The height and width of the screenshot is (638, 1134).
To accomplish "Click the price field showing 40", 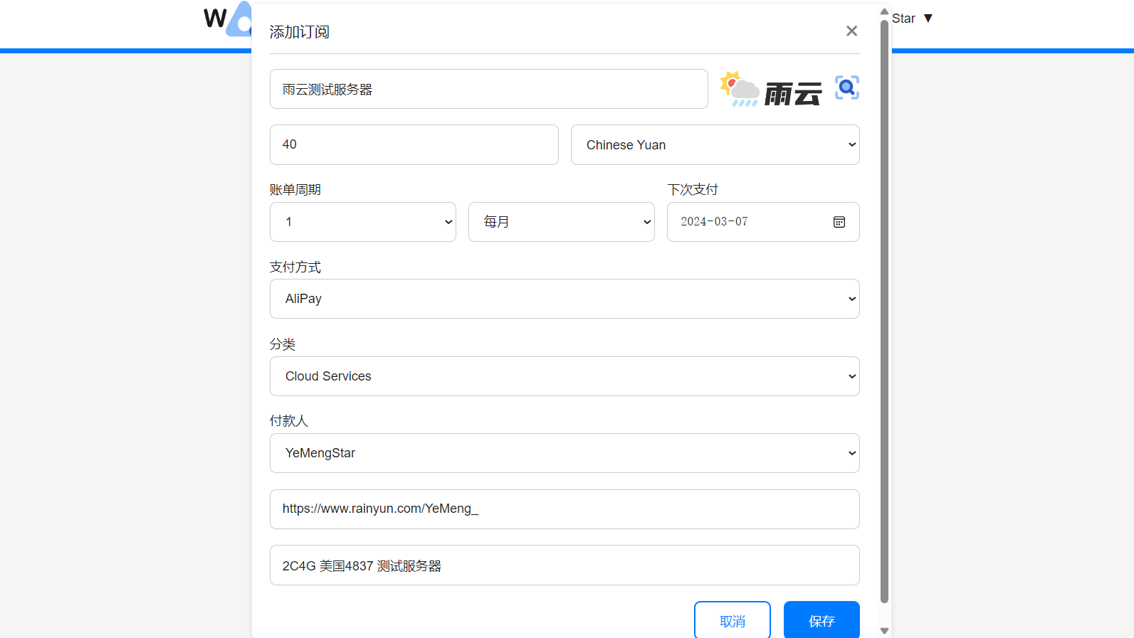I will [414, 145].
